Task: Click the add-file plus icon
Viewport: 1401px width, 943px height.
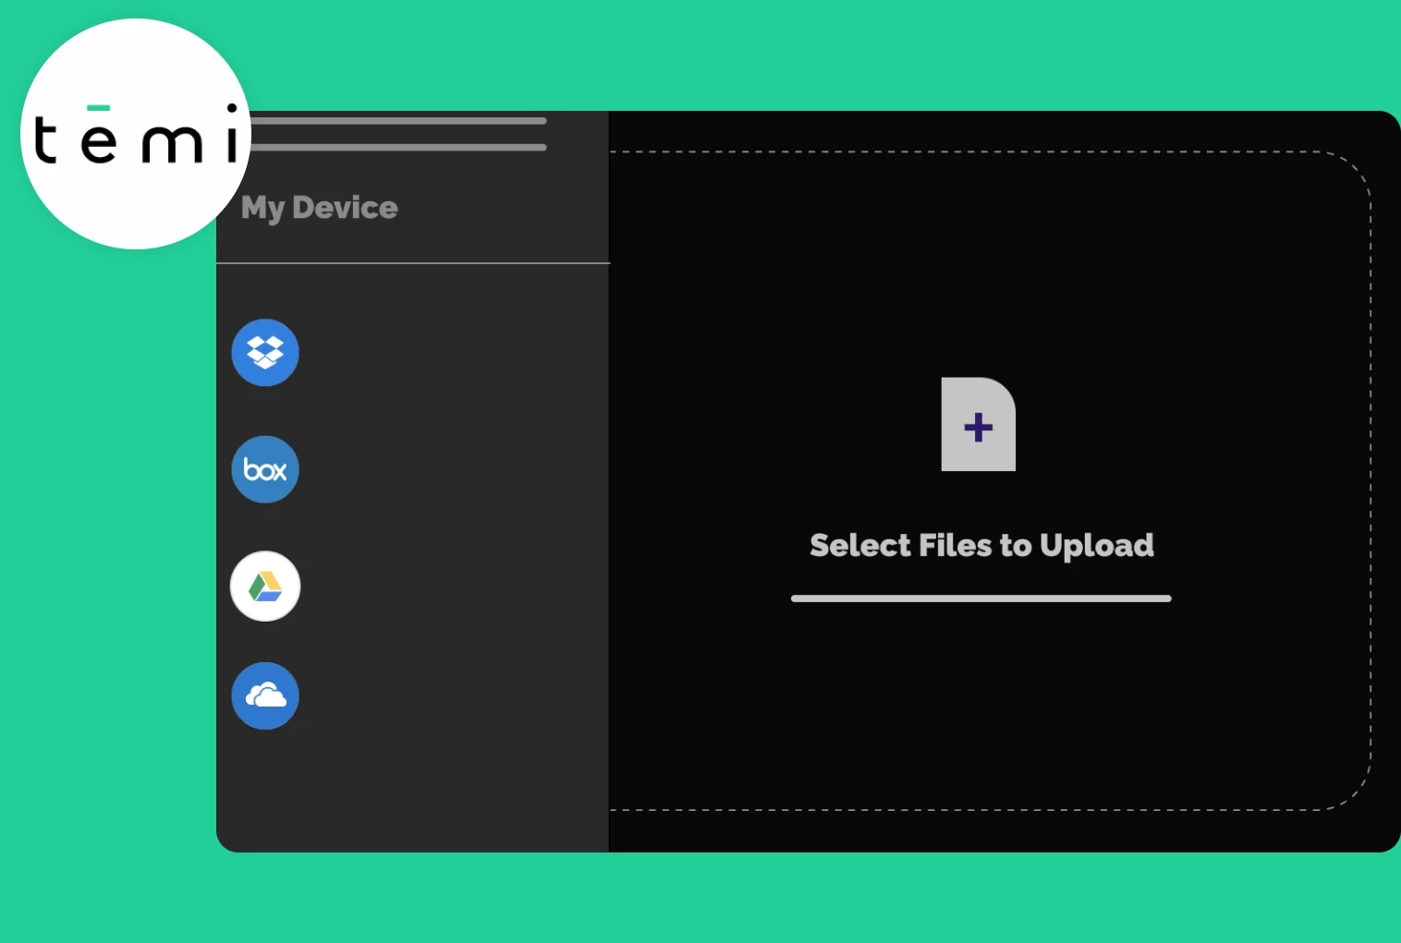Action: (x=979, y=424)
